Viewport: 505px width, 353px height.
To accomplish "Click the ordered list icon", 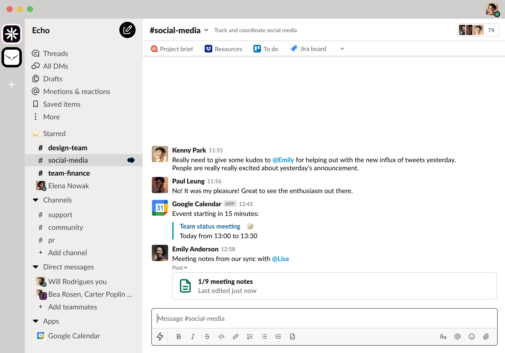I will click(x=250, y=337).
